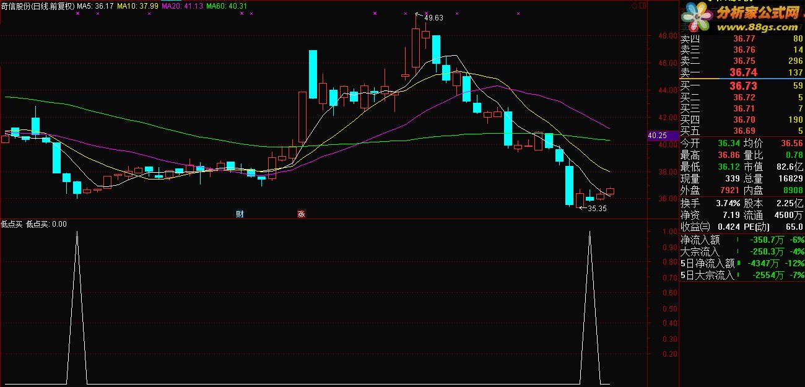The height and width of the screenshot is (387, 805).
Task: Select the 卖二 36.75 order book row
Action: 742,61
